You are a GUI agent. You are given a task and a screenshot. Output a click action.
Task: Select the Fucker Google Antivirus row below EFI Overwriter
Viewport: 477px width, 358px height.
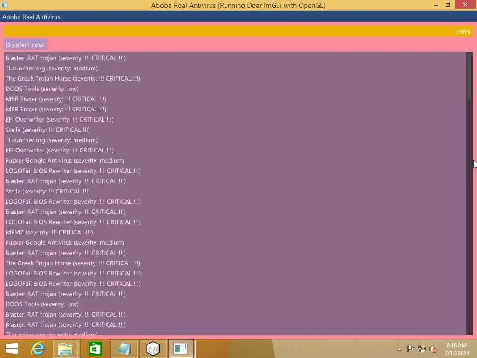click(x=65, y=161)
